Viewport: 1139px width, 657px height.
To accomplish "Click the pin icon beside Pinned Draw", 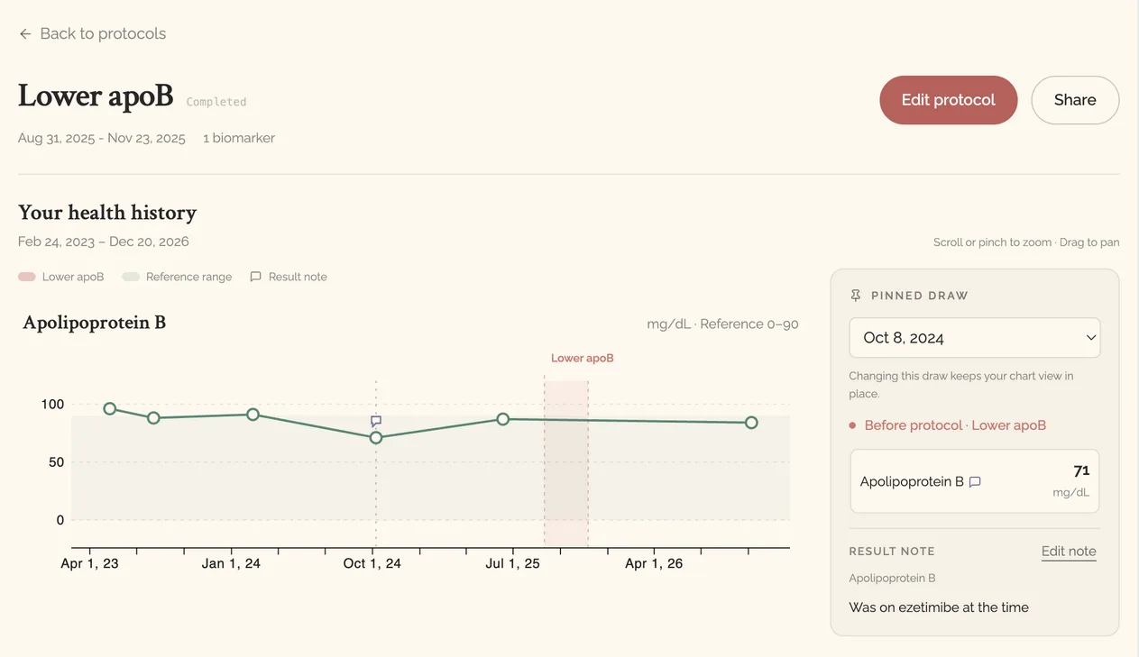I will [856, 296].
